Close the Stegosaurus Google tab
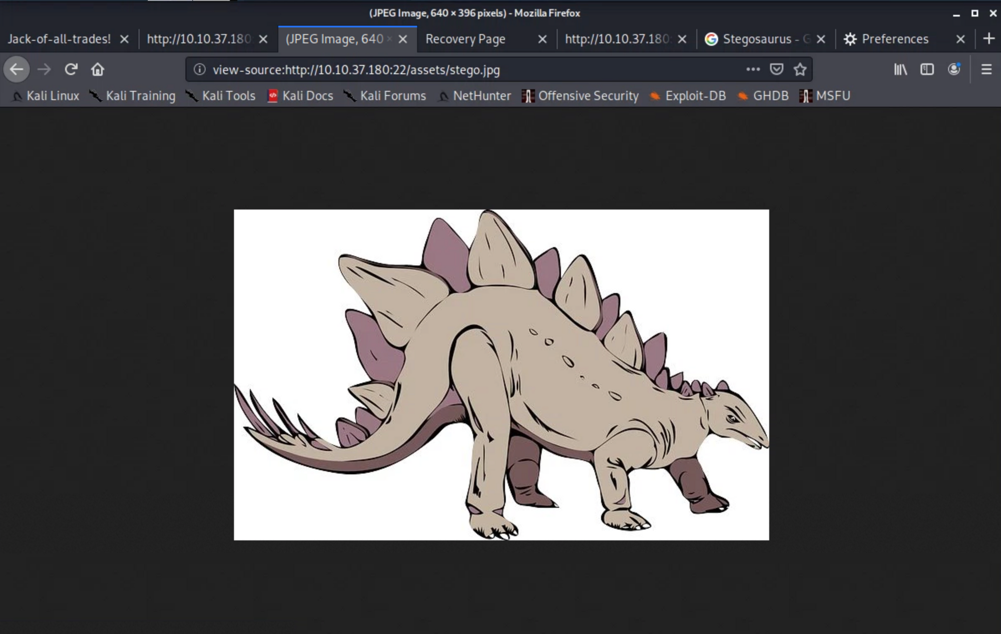Image resolution: width=1001 pixels, height=634 pixels. click(x=821, y=39)
